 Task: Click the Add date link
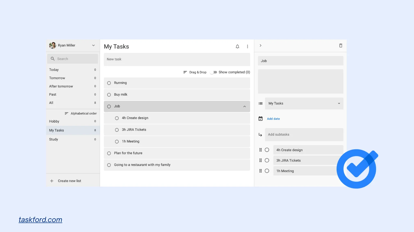click(x=273, y=119)
